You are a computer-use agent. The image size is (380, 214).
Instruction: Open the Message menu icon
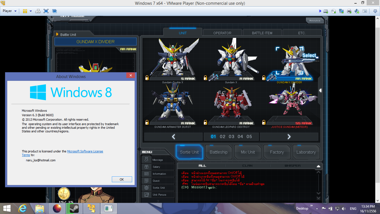(147, 160)
